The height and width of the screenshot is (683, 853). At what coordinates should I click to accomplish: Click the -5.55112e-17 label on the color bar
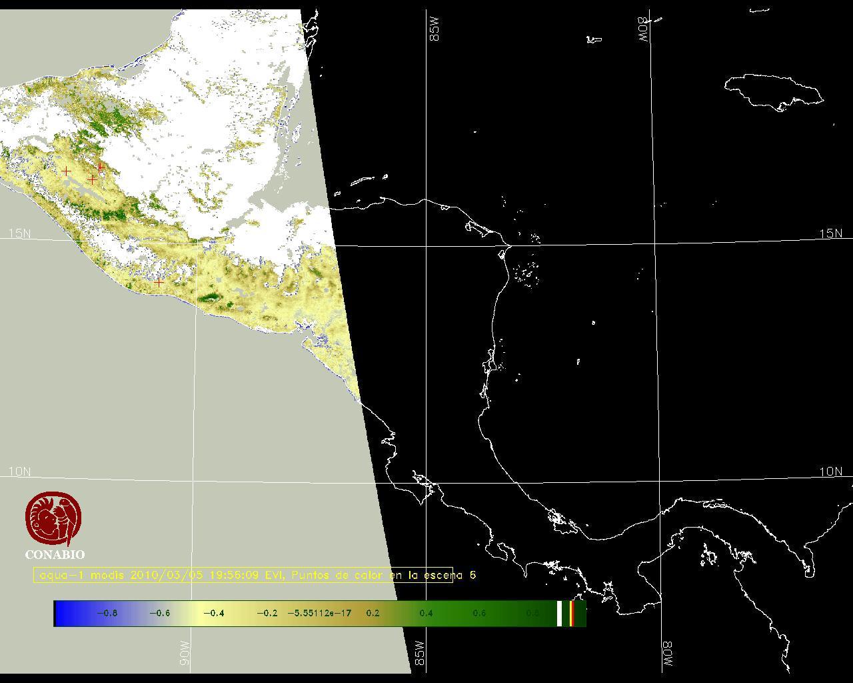[319, 614]
